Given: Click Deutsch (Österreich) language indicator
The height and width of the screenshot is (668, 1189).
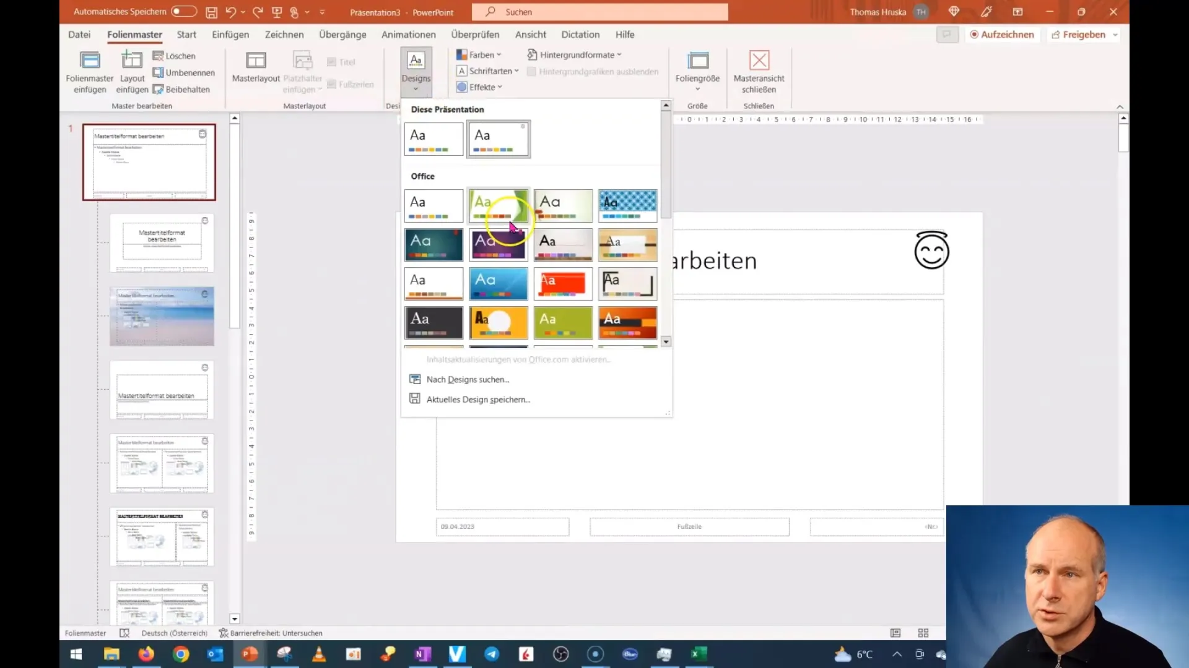Looking at the screenshot, I should (x=174, y=633).
